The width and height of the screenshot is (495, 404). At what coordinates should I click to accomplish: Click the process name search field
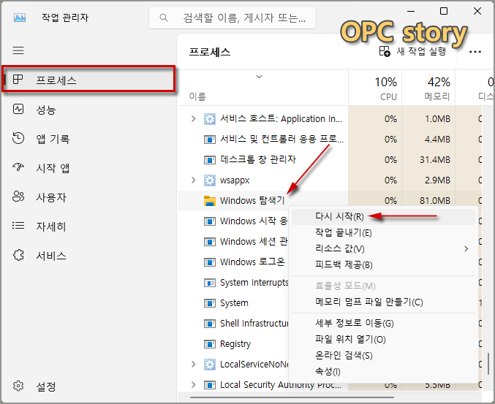pos(233,18)
